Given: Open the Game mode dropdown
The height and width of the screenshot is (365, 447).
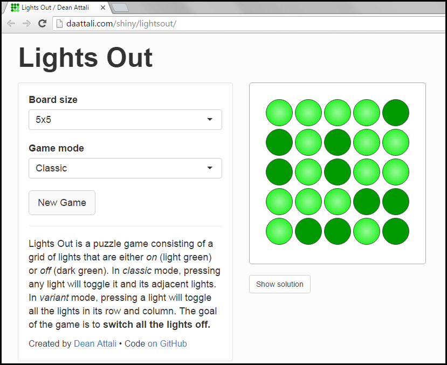Looking at the screenshot, I should pos(125,168).
